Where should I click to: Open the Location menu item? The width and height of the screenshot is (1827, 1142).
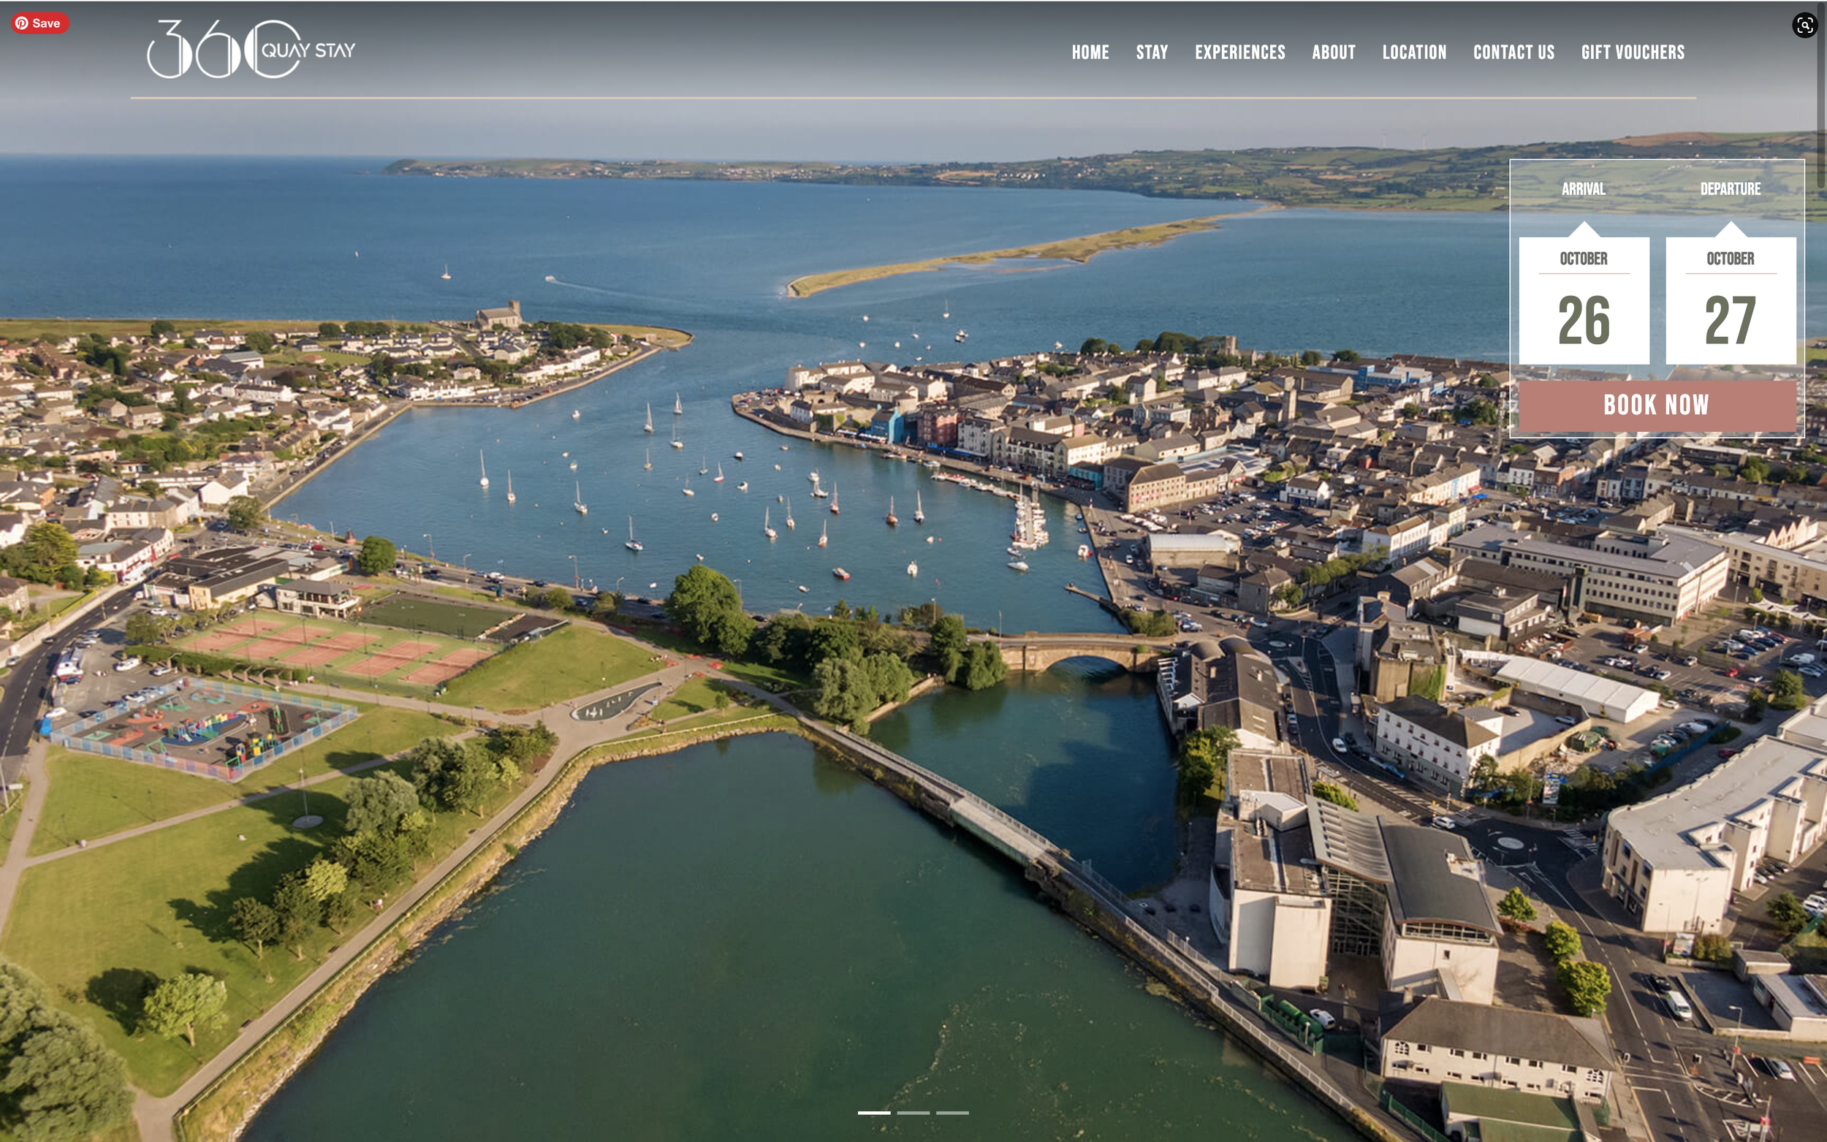[1414, 52]
